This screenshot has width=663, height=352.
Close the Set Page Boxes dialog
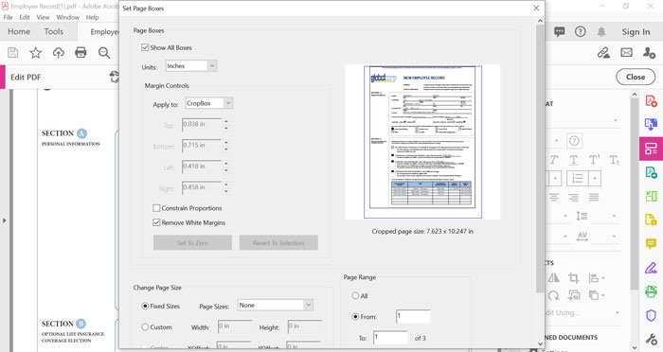[536, 8]
